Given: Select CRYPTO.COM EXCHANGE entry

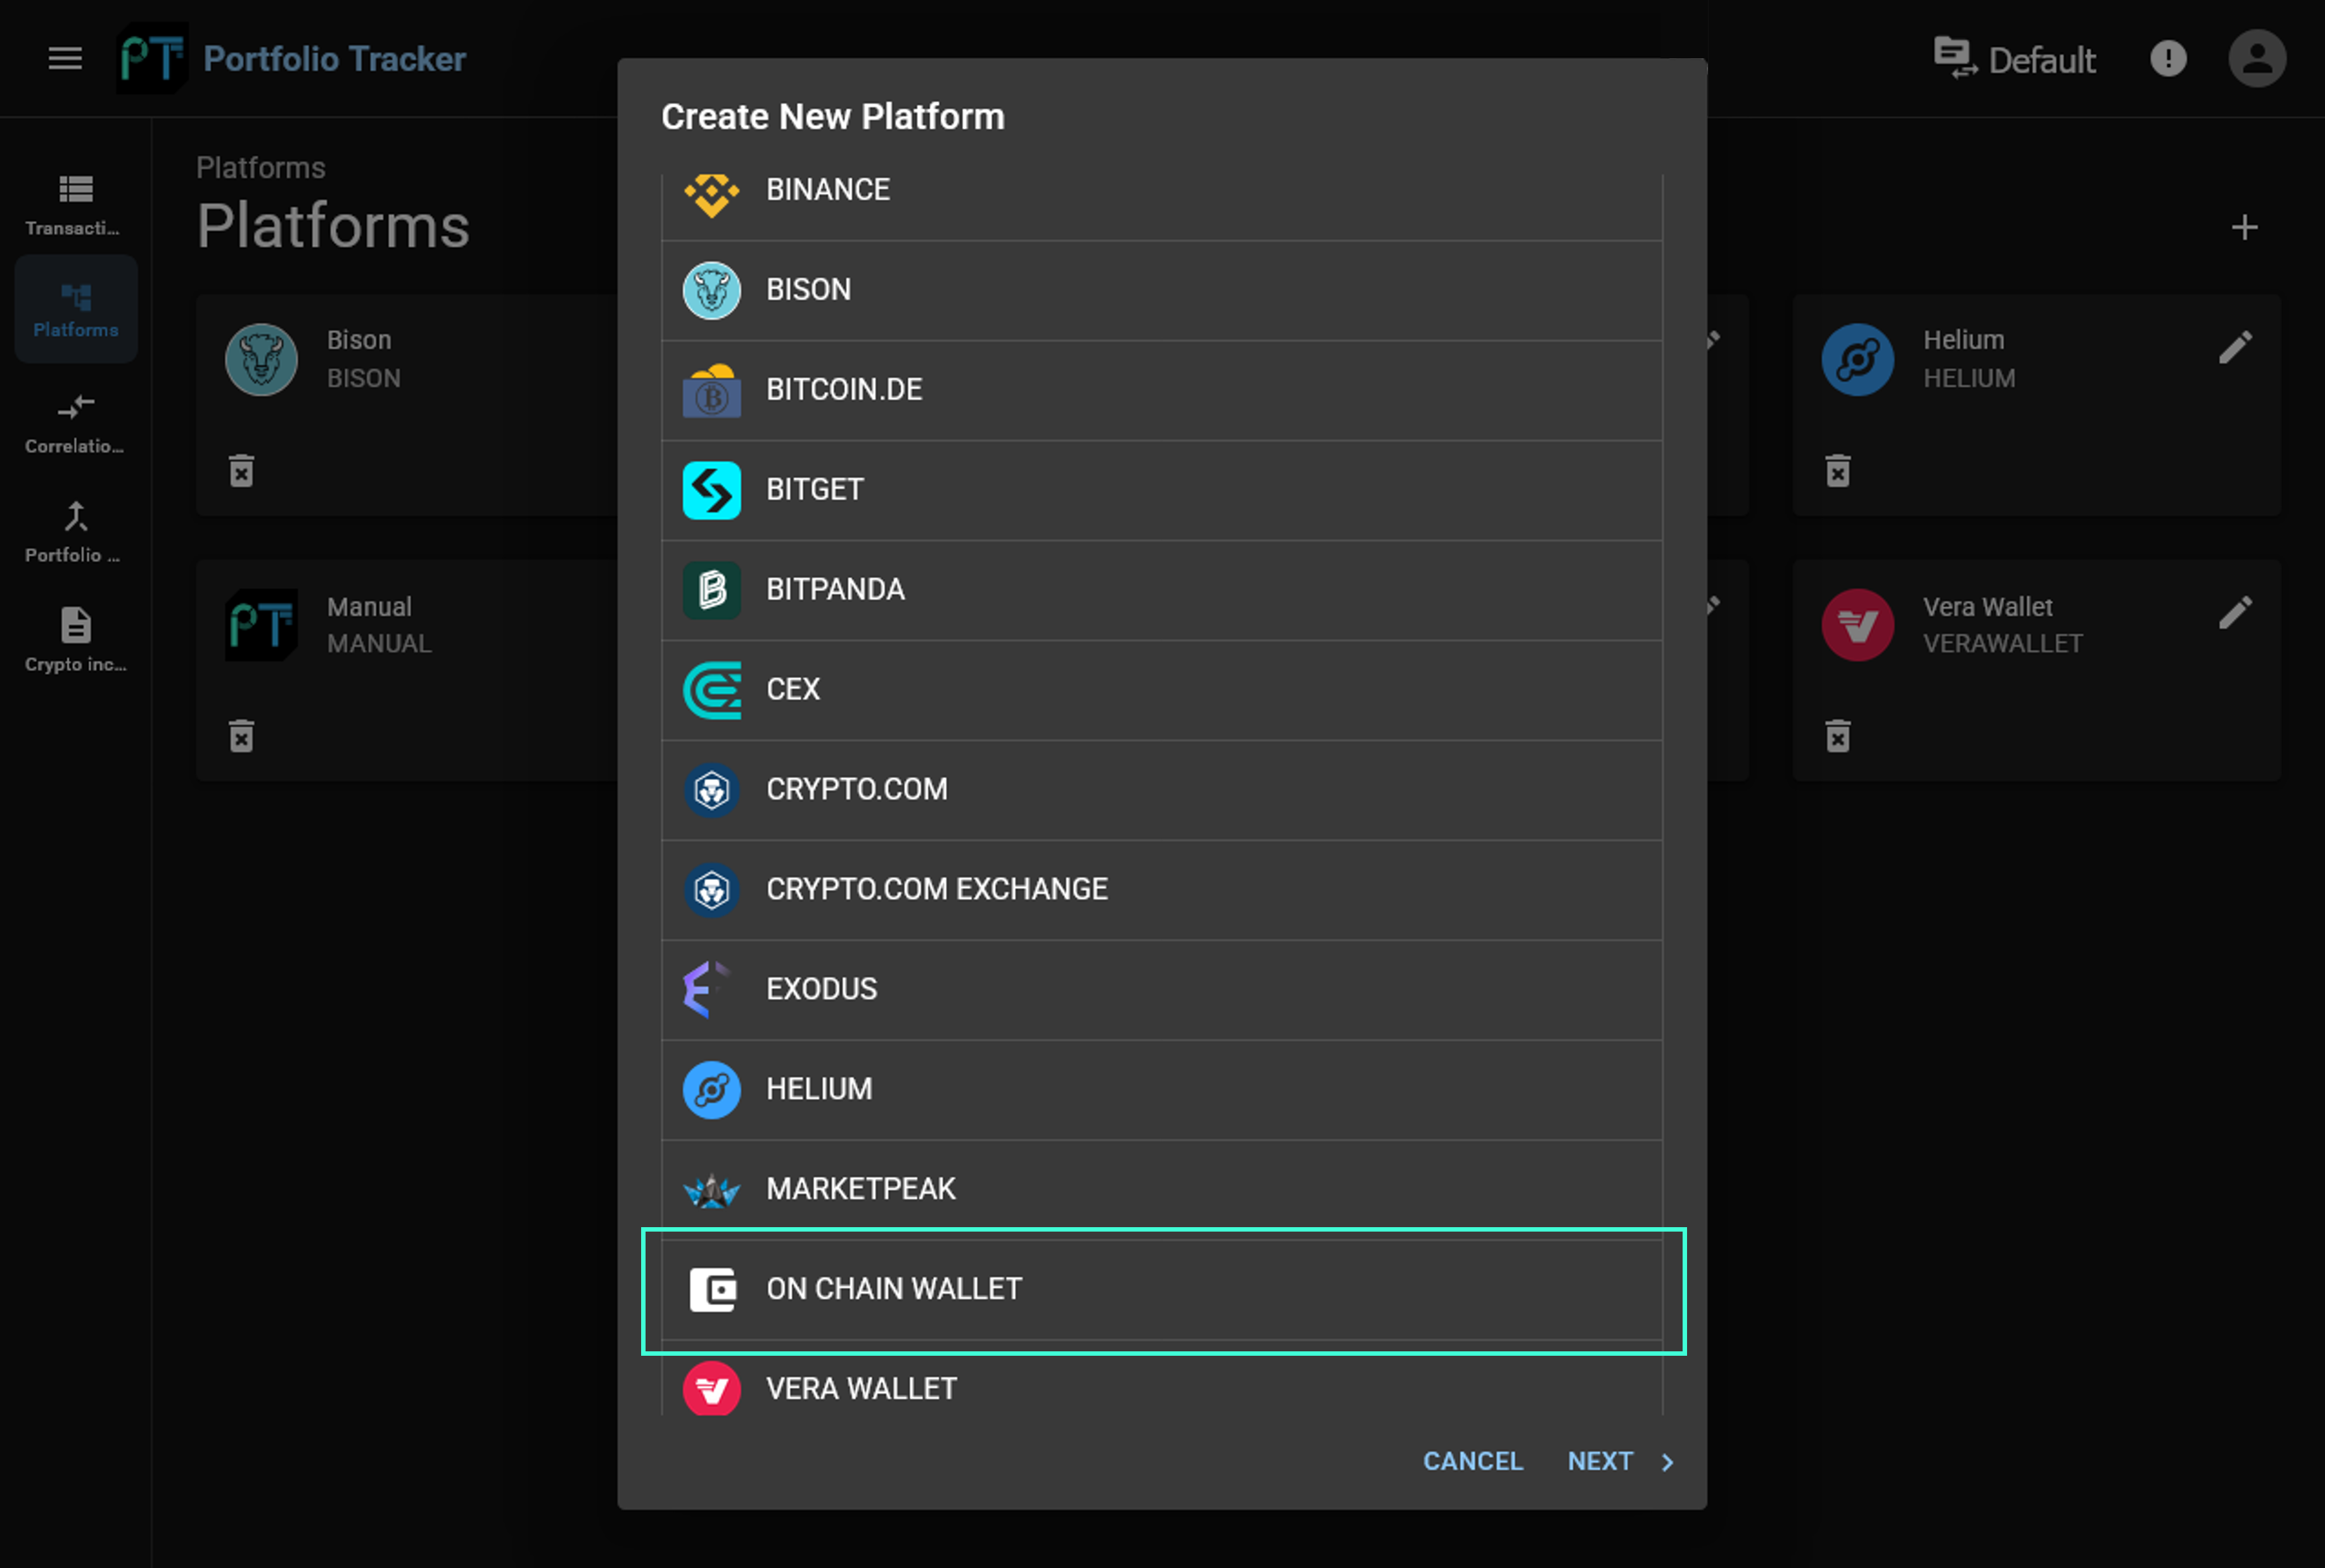Looking at the screenshot, I should [x=1161, y=890].
